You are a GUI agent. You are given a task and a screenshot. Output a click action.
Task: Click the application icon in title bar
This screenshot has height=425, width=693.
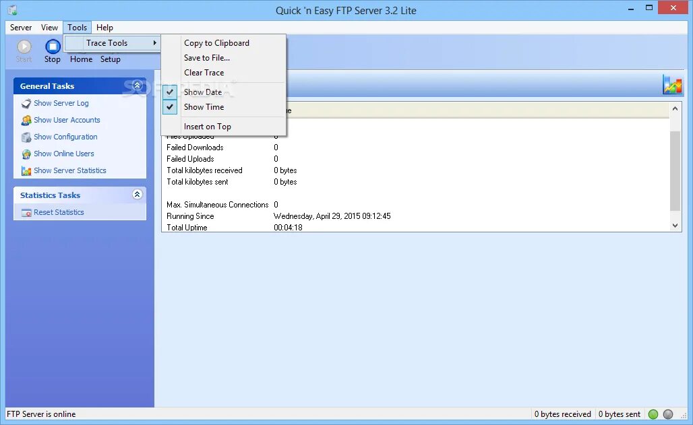(12, 9)
